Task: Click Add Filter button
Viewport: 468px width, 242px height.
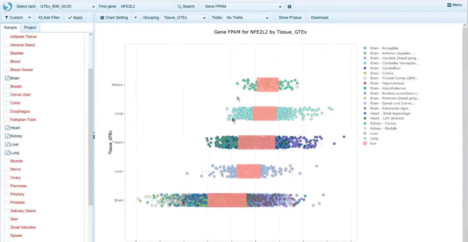Action: [x=49, y=17]
